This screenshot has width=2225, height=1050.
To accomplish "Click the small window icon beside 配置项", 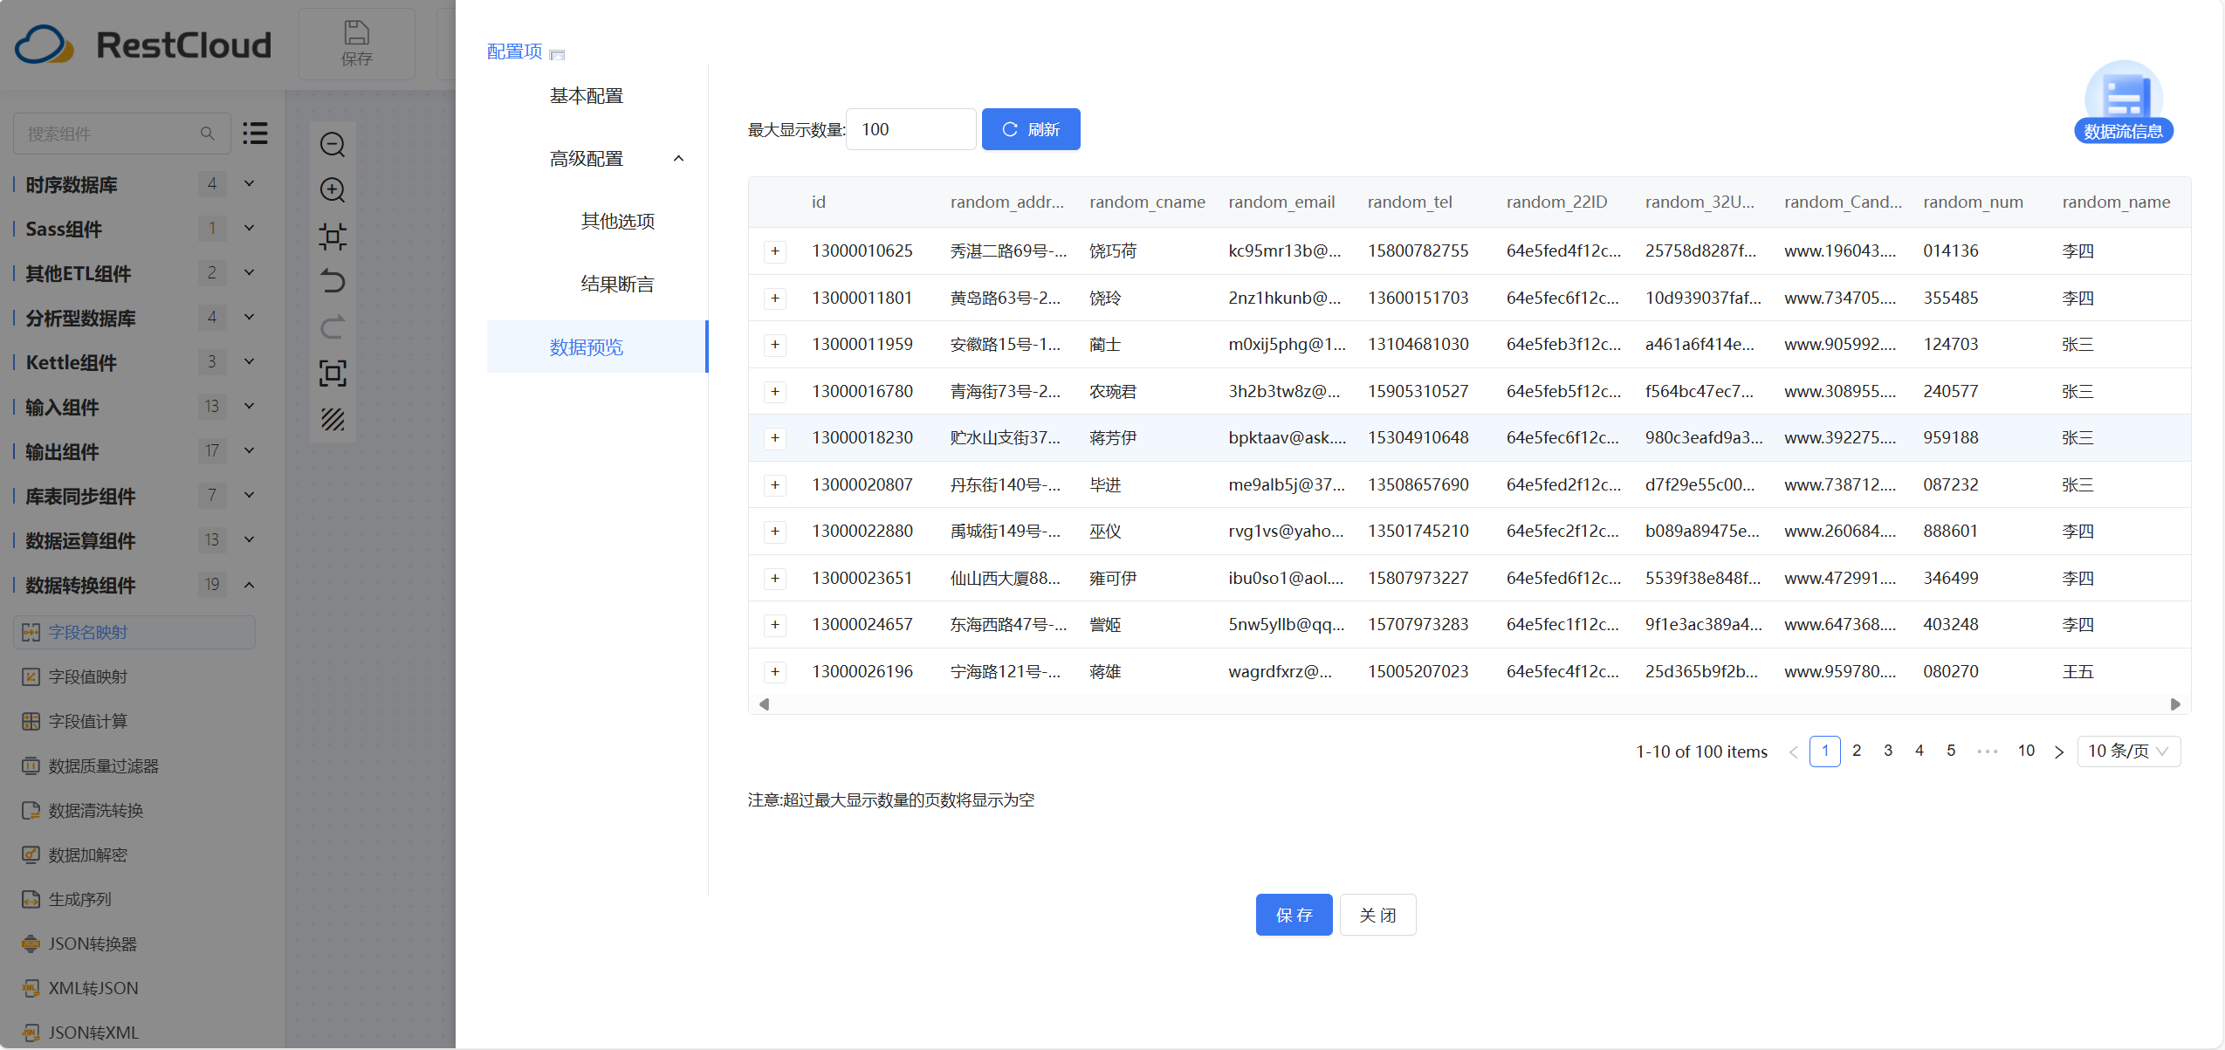I will tap(558, 54).
